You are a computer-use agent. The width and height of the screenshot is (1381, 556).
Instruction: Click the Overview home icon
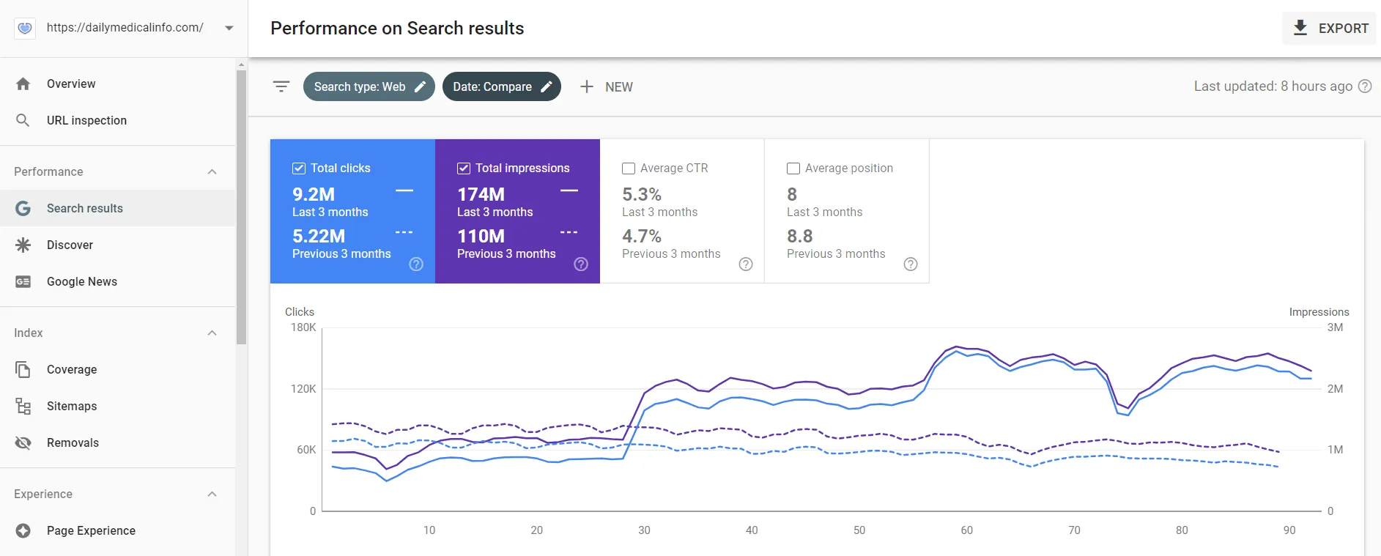tap(23, 84)
